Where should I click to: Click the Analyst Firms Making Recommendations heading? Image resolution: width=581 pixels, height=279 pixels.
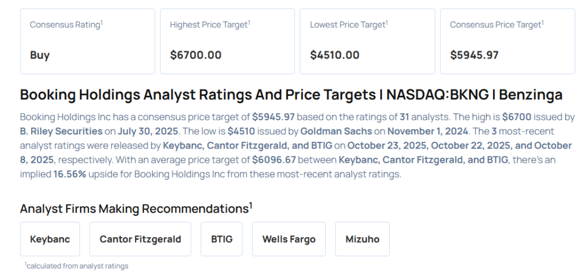point(136,208)
